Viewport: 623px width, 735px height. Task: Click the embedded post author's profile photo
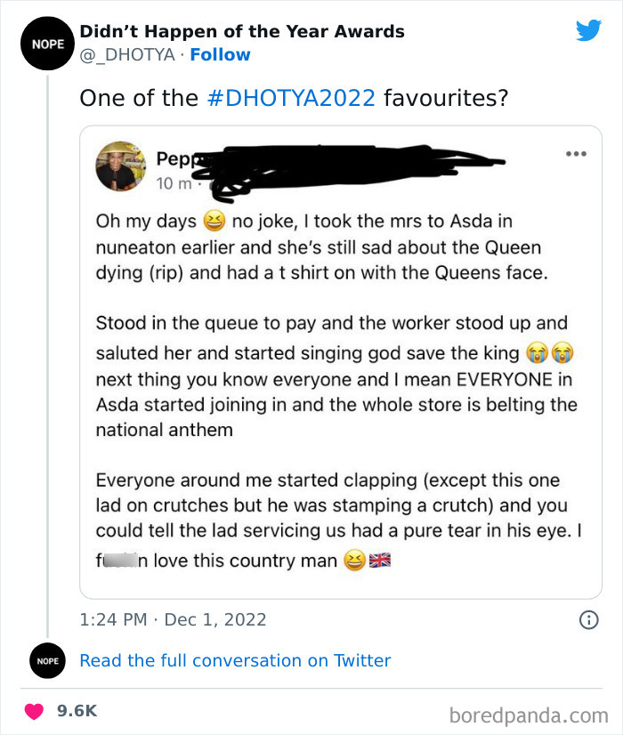tap(120, 166)
